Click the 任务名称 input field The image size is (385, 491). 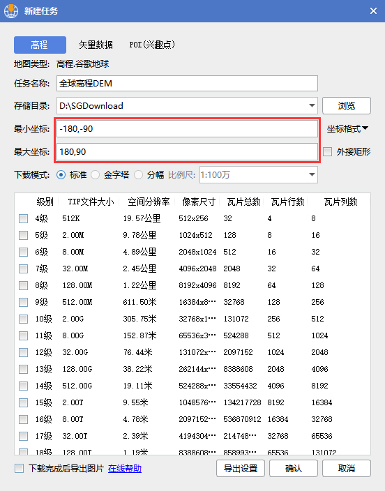point(187,83)
